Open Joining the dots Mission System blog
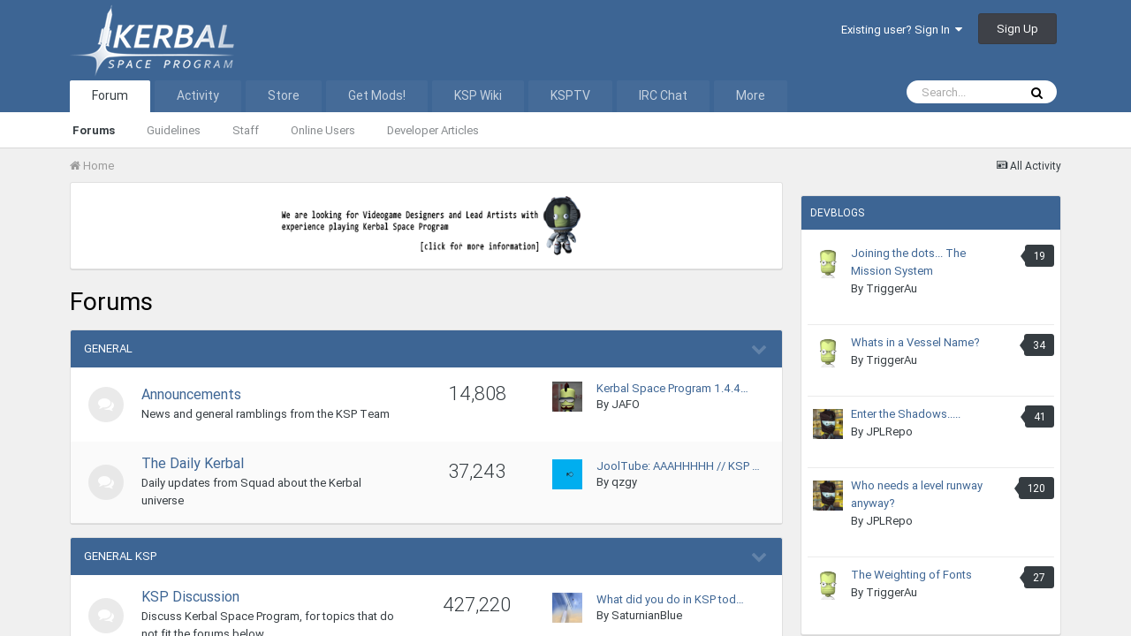Screen dimensions: 1131x636 pyautogui.click(x=908, y=262)
